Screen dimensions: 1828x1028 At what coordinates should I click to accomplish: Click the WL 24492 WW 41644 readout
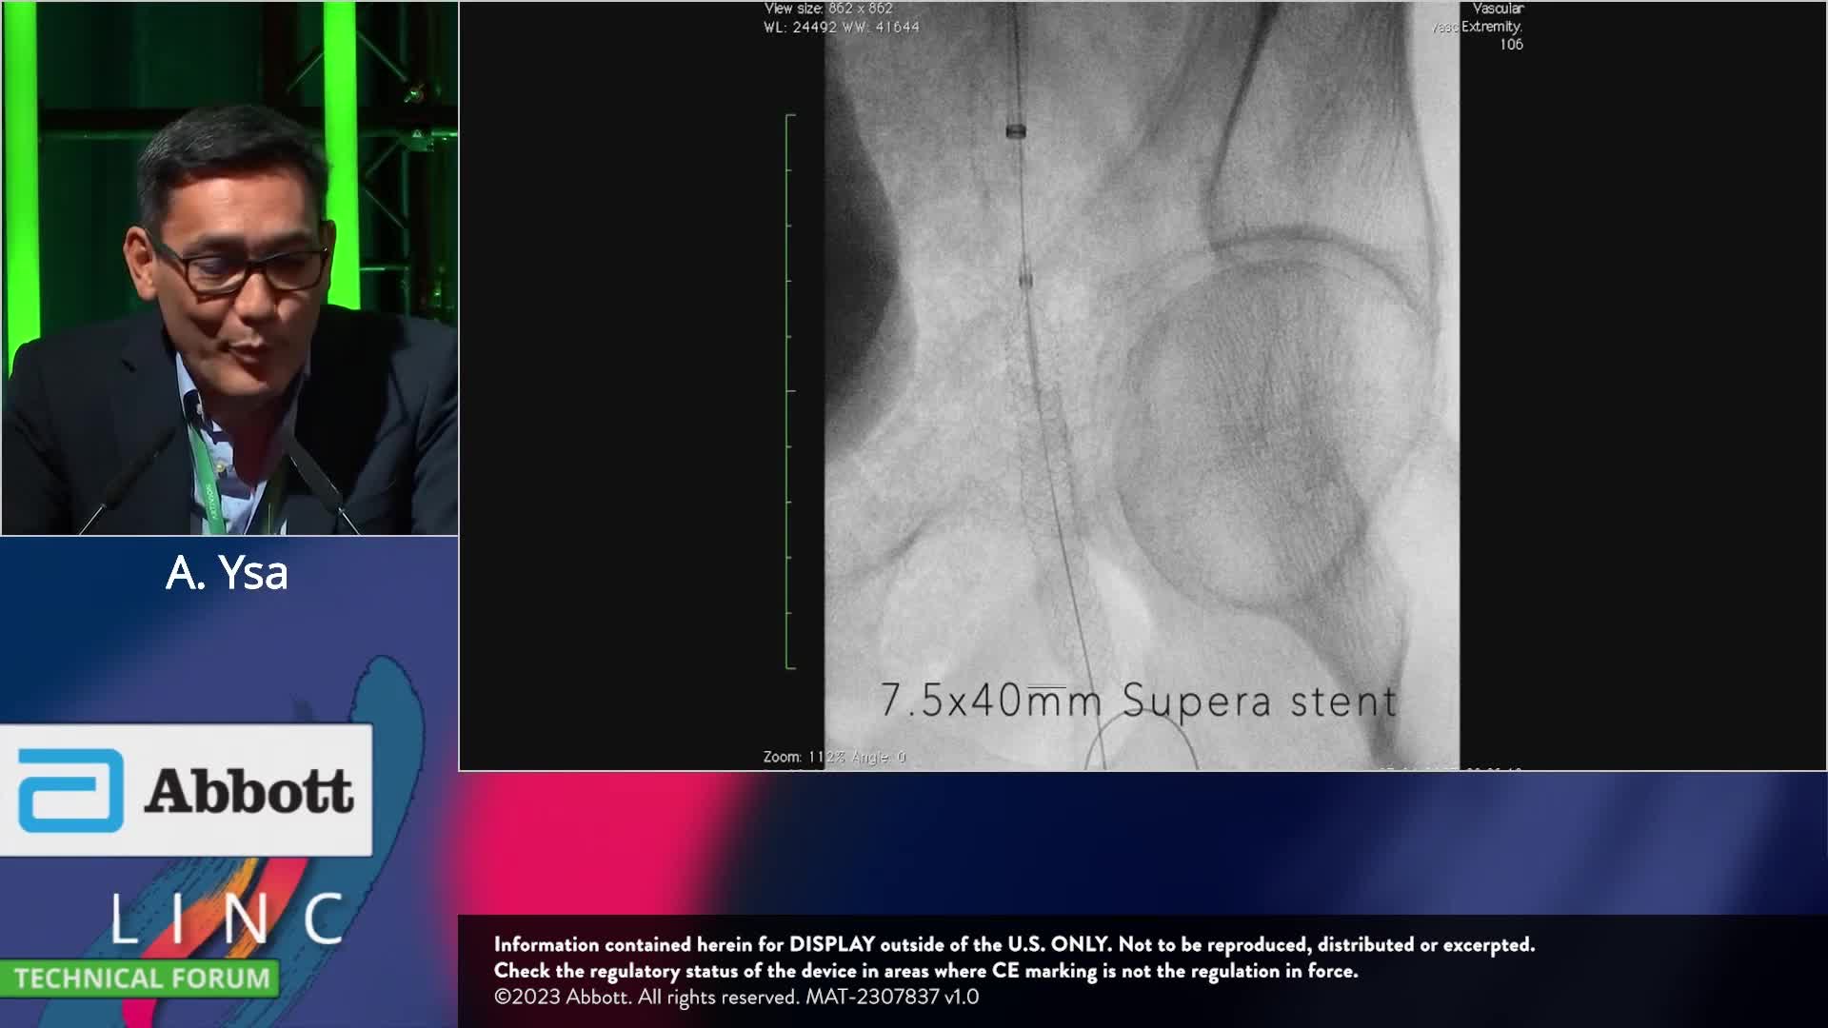click(x=842, y=28)
